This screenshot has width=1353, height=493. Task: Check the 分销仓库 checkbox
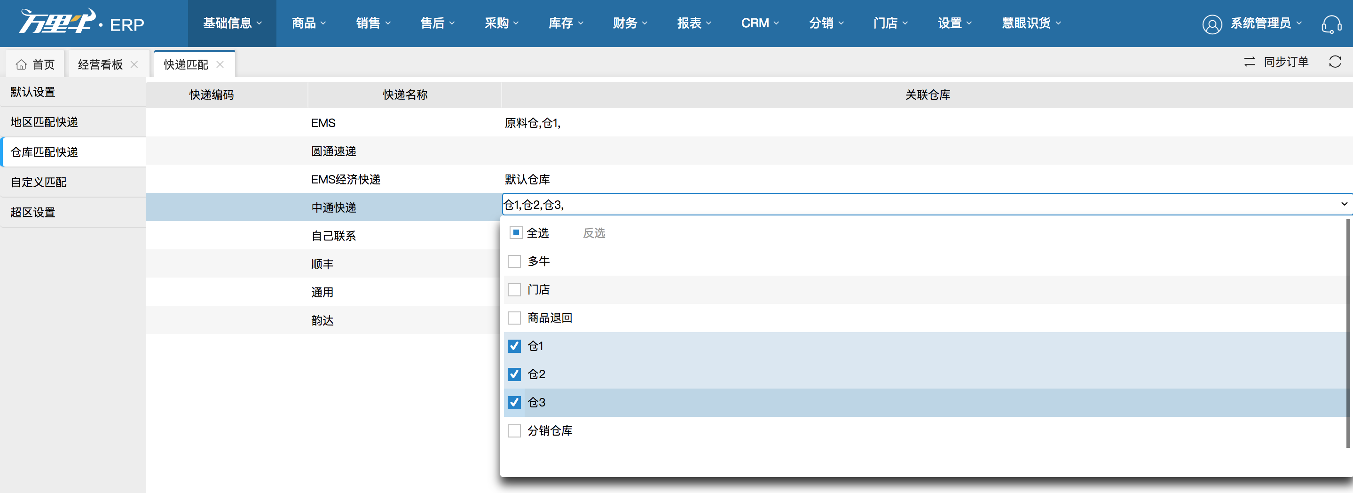(x=514, y=431)
